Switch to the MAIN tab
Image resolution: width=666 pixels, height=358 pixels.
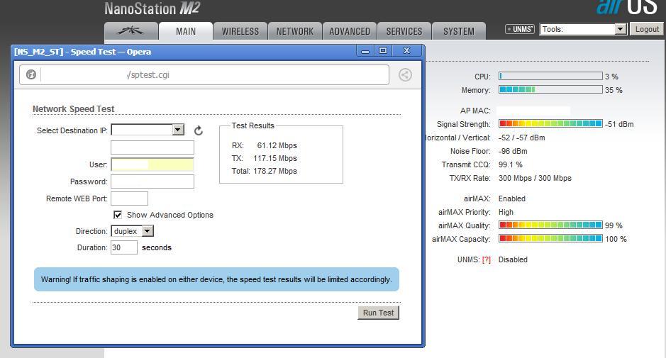pos(186,31)
